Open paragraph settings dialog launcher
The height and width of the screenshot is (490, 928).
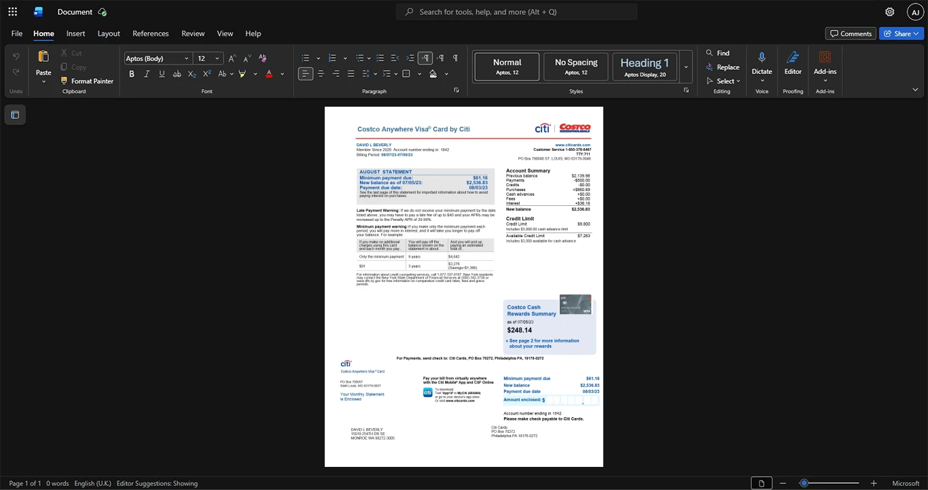(x=457, y=90)
